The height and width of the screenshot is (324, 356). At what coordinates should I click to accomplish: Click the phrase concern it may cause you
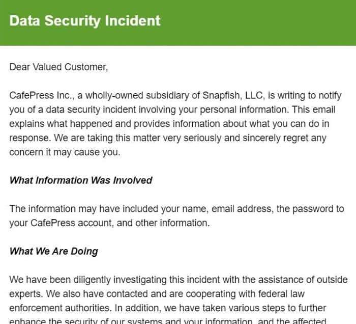point(65,152)
